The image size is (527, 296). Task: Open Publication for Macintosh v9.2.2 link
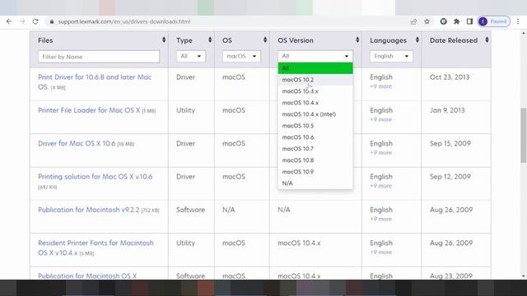88,210
